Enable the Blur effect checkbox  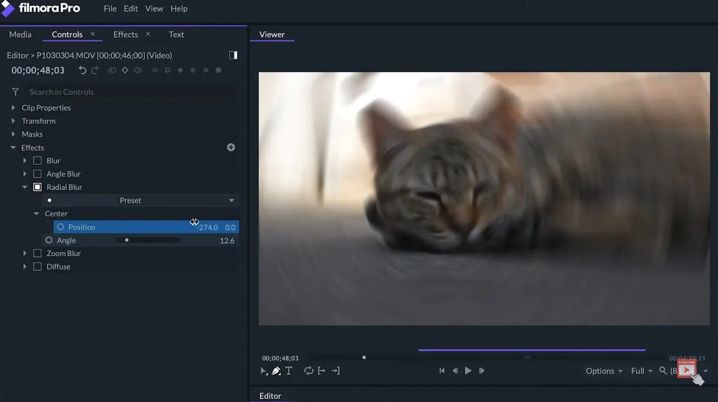point(37,160)
